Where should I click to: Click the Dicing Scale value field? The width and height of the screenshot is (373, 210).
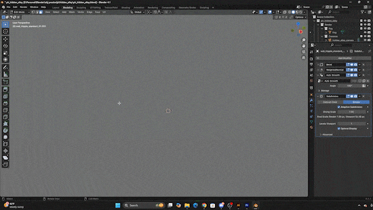[351, 112]
